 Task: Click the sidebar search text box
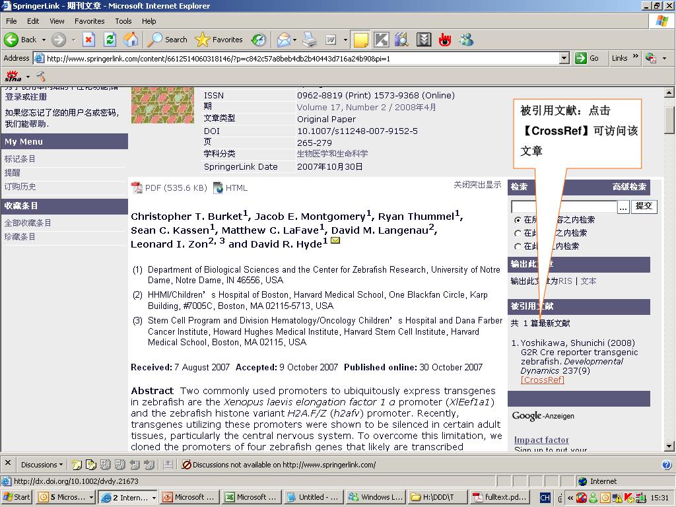point(564,207)
